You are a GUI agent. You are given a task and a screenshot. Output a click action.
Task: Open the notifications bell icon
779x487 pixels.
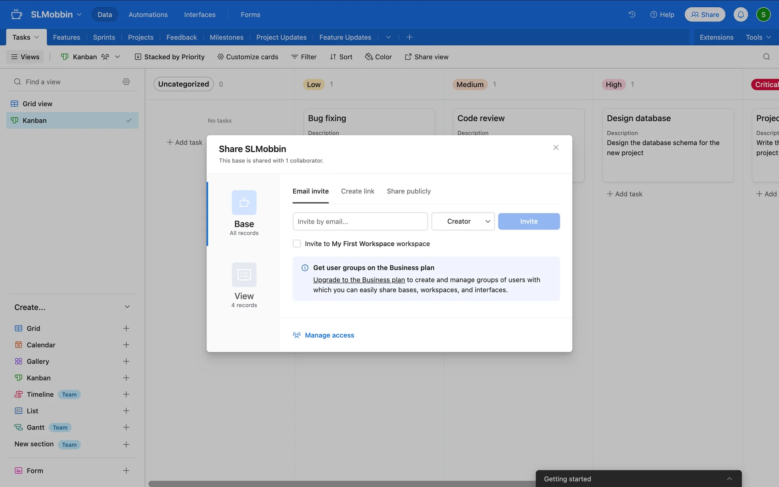coord(740,15)
